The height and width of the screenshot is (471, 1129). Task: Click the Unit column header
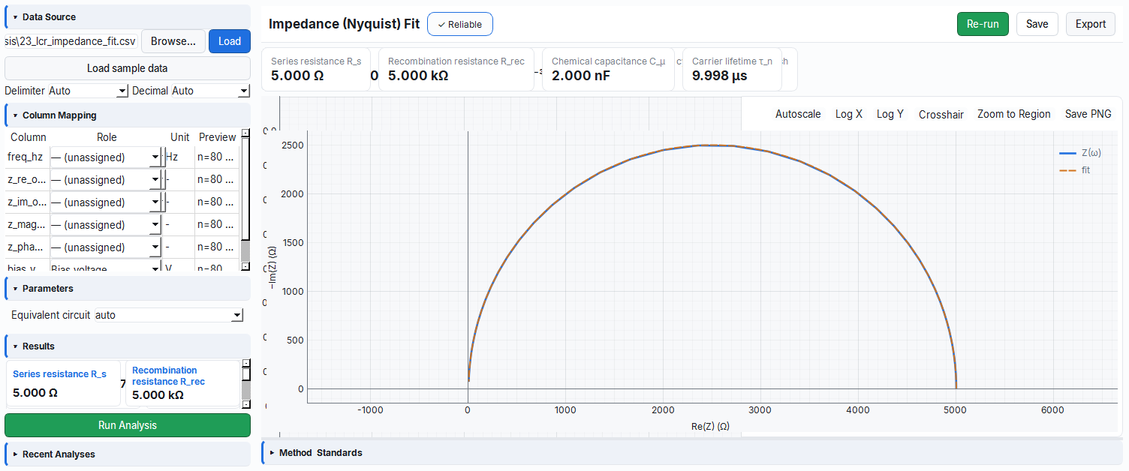tap(180, 137)
